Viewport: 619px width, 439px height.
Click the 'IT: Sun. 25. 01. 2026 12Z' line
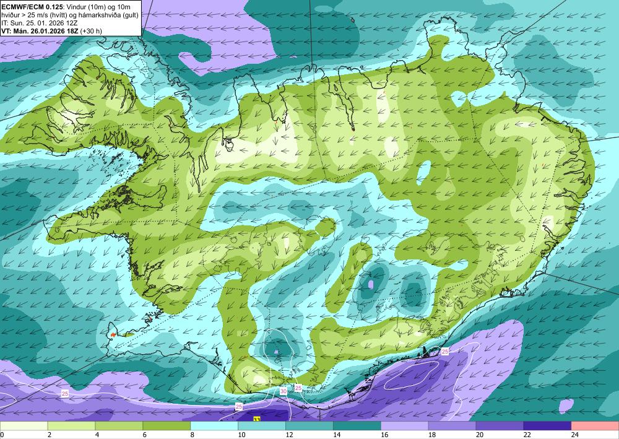tap(40, 23)
